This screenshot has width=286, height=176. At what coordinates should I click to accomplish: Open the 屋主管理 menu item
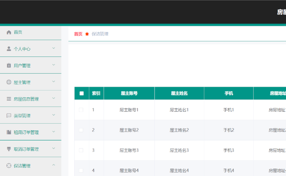coord(22,82)
